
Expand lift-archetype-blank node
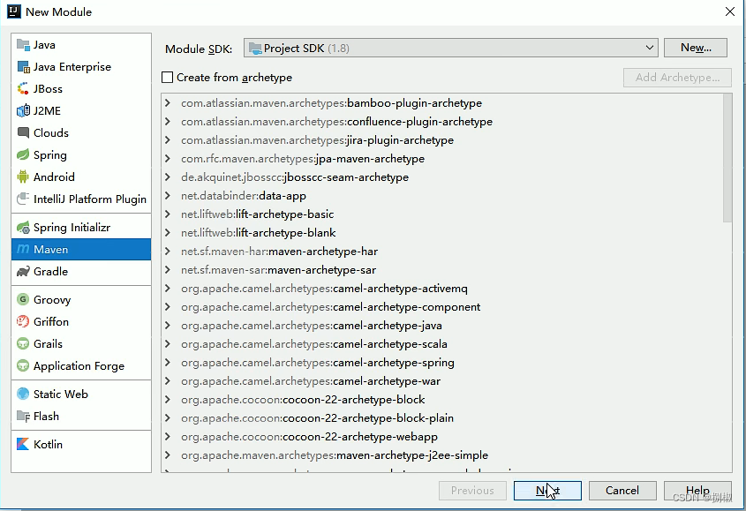tap(168, 233)
